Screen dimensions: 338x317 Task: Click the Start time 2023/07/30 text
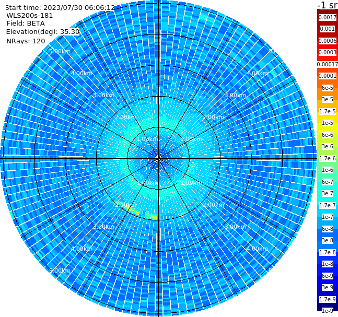tap(61, 8)
